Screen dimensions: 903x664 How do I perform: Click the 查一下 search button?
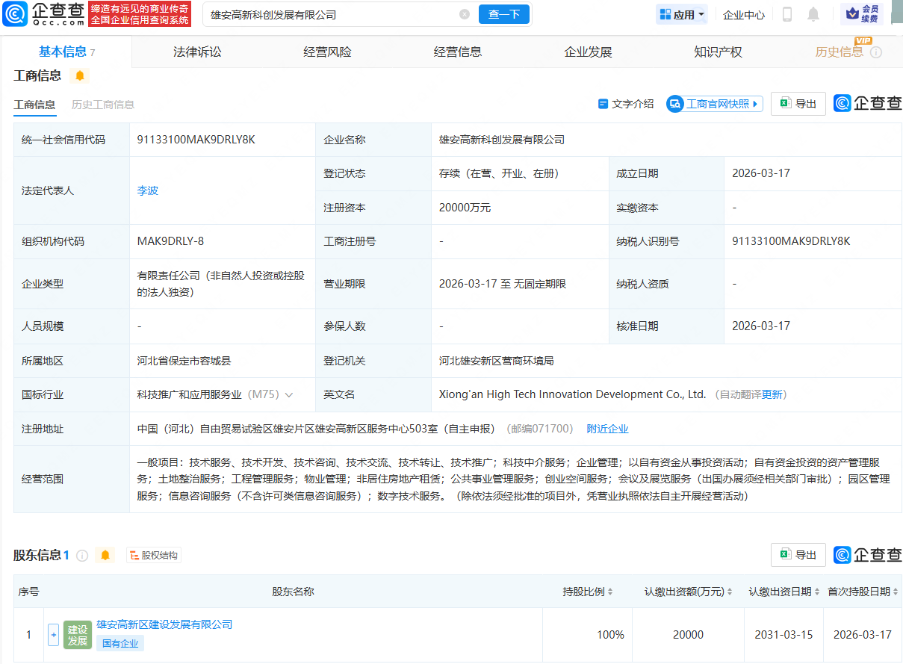pyautogui.click(x=504, y=14)
